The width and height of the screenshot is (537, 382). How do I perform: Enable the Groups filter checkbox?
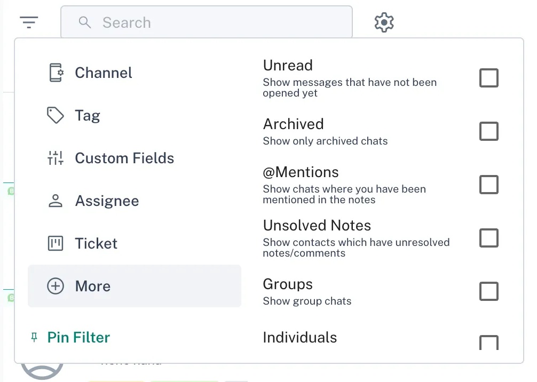[488, 291]
